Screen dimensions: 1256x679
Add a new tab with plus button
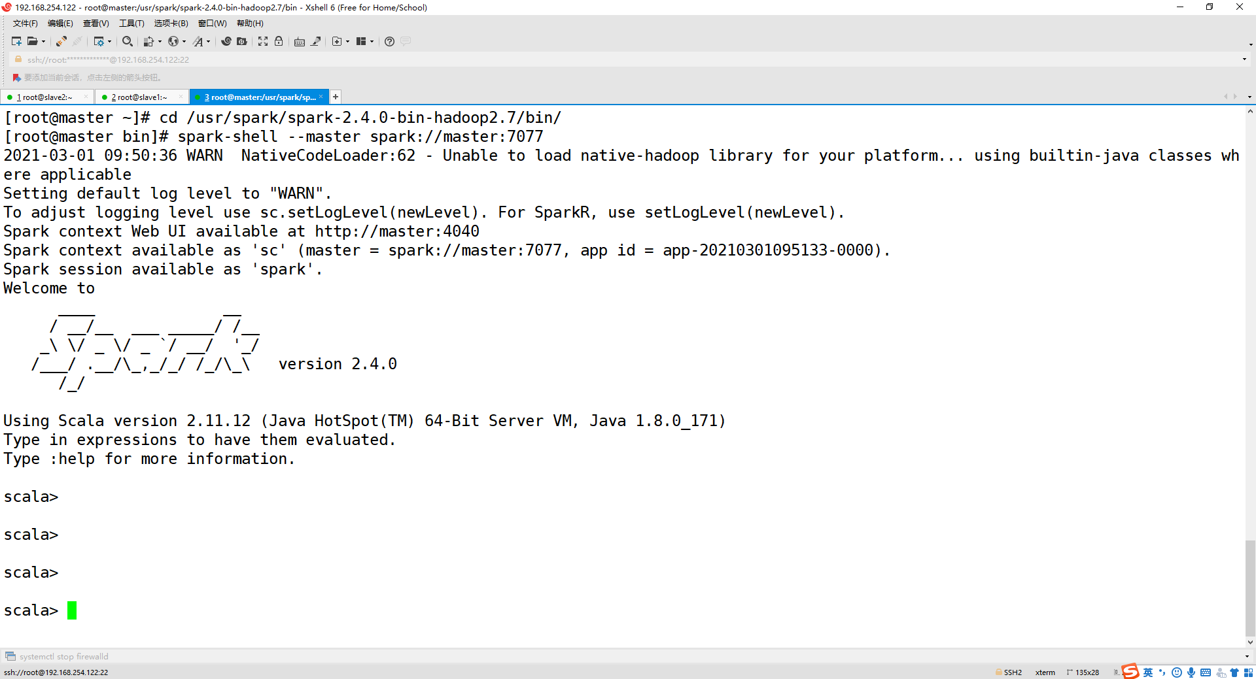[x=336, y=97]
